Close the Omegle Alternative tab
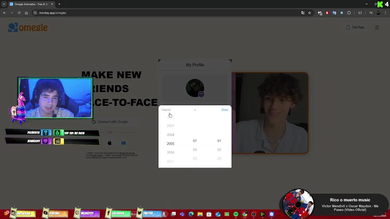The width and height of the screenshot is (390, 219). pyautogui.click(x=52, y=4)
